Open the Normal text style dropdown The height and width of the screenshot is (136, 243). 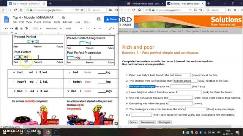(54, 29)
